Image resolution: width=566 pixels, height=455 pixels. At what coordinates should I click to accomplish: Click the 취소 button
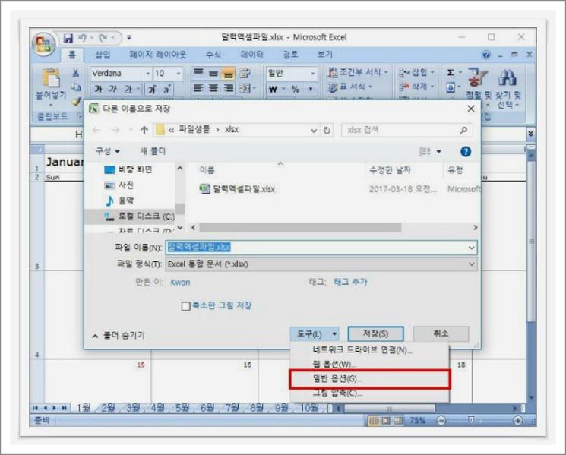coord(441,333)
